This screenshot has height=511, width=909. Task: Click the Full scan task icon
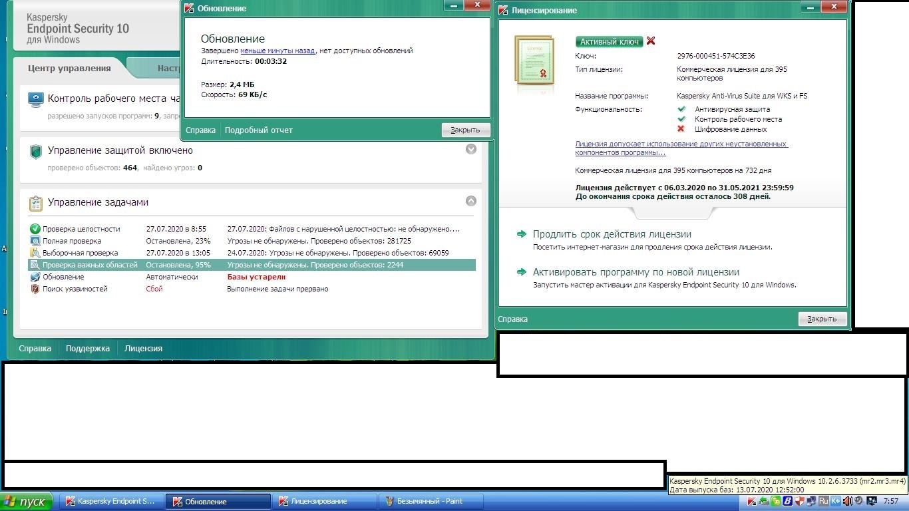(35, 241)
